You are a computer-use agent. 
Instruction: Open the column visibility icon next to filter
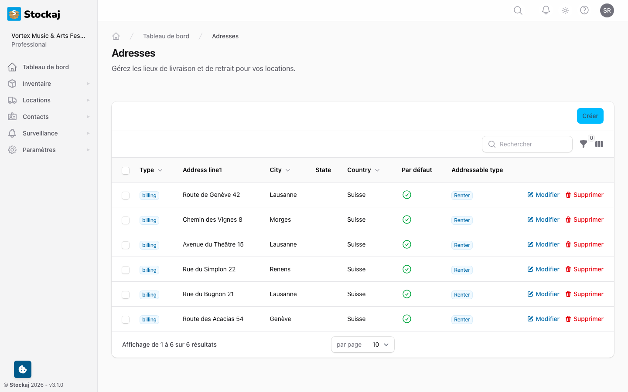(x=599, y=144)
